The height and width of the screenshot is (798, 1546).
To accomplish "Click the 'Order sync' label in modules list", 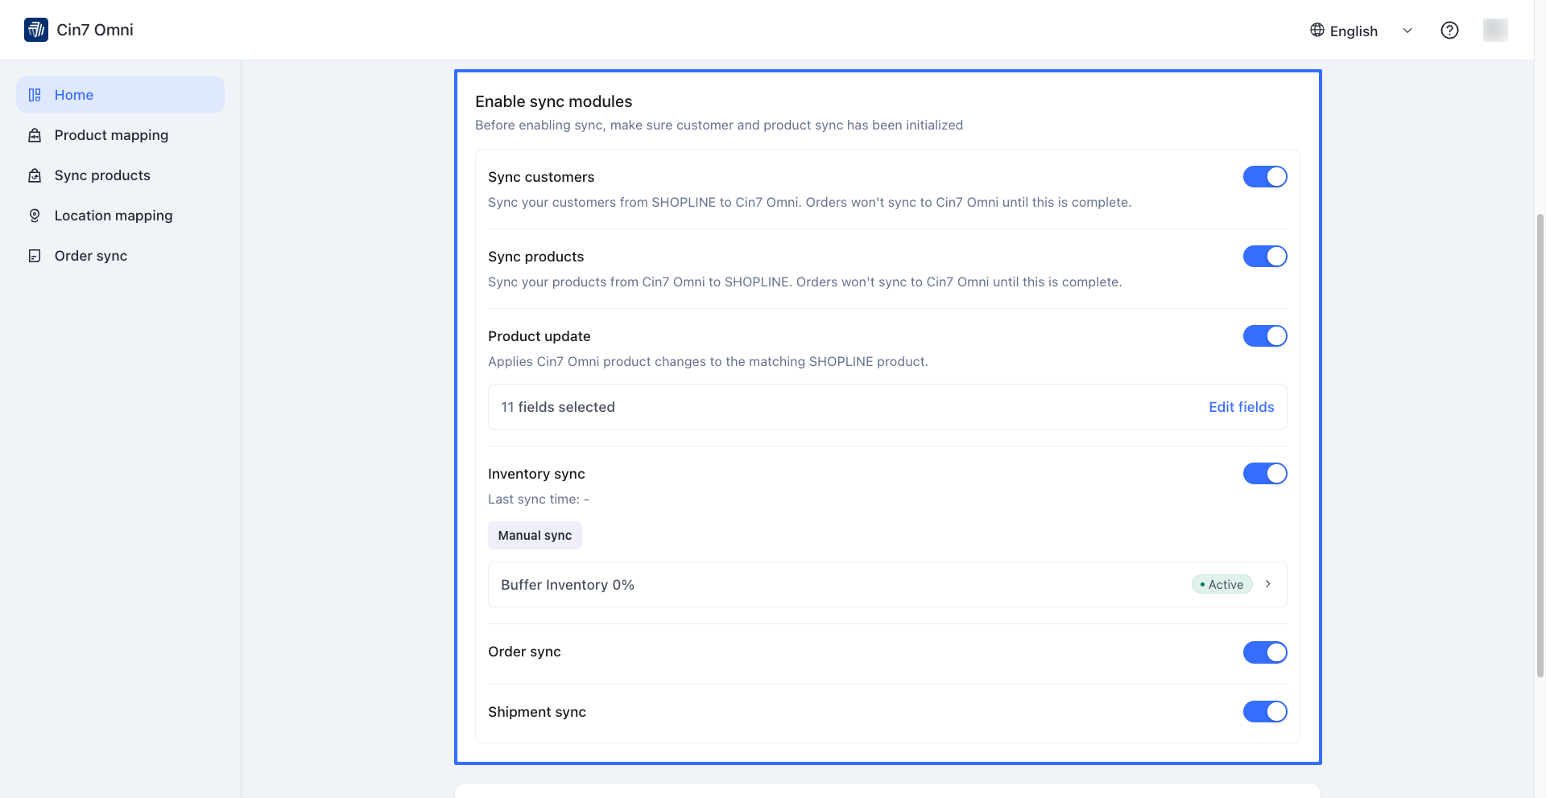I will click(524, 652).
